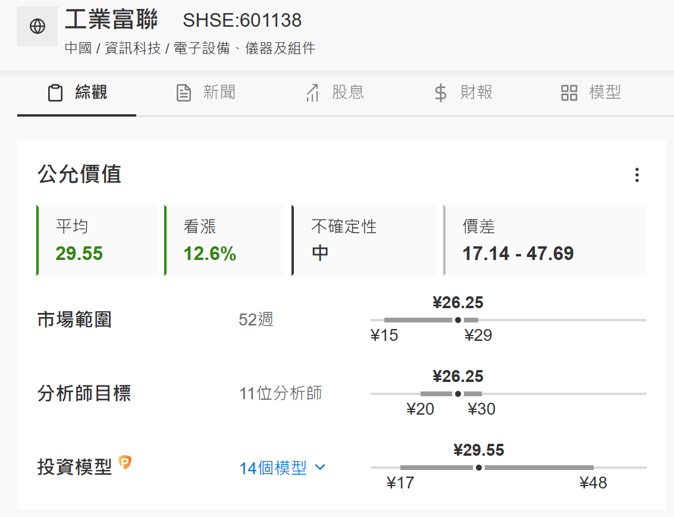Open the 綜觀 overview tab
This screenshot has width=674, height=517.
[x=77, y=93]
